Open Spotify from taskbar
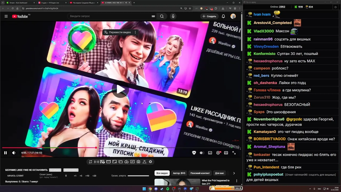 168,189
